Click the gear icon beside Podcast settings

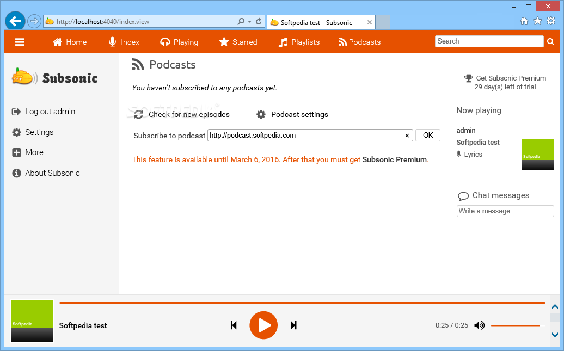coord(261,115)
